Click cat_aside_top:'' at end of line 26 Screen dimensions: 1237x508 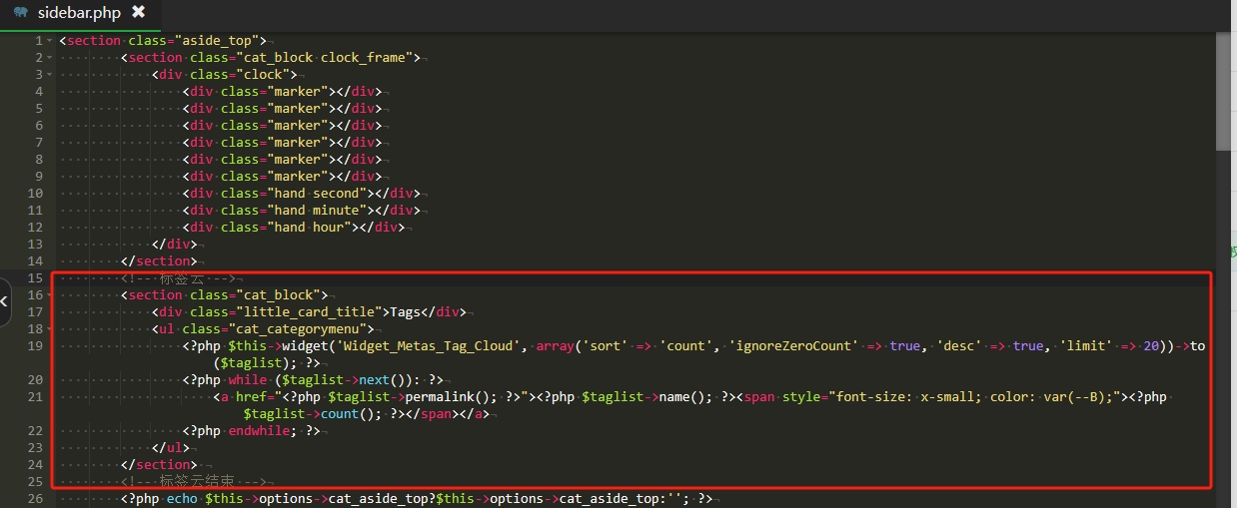tap(620, 499)
